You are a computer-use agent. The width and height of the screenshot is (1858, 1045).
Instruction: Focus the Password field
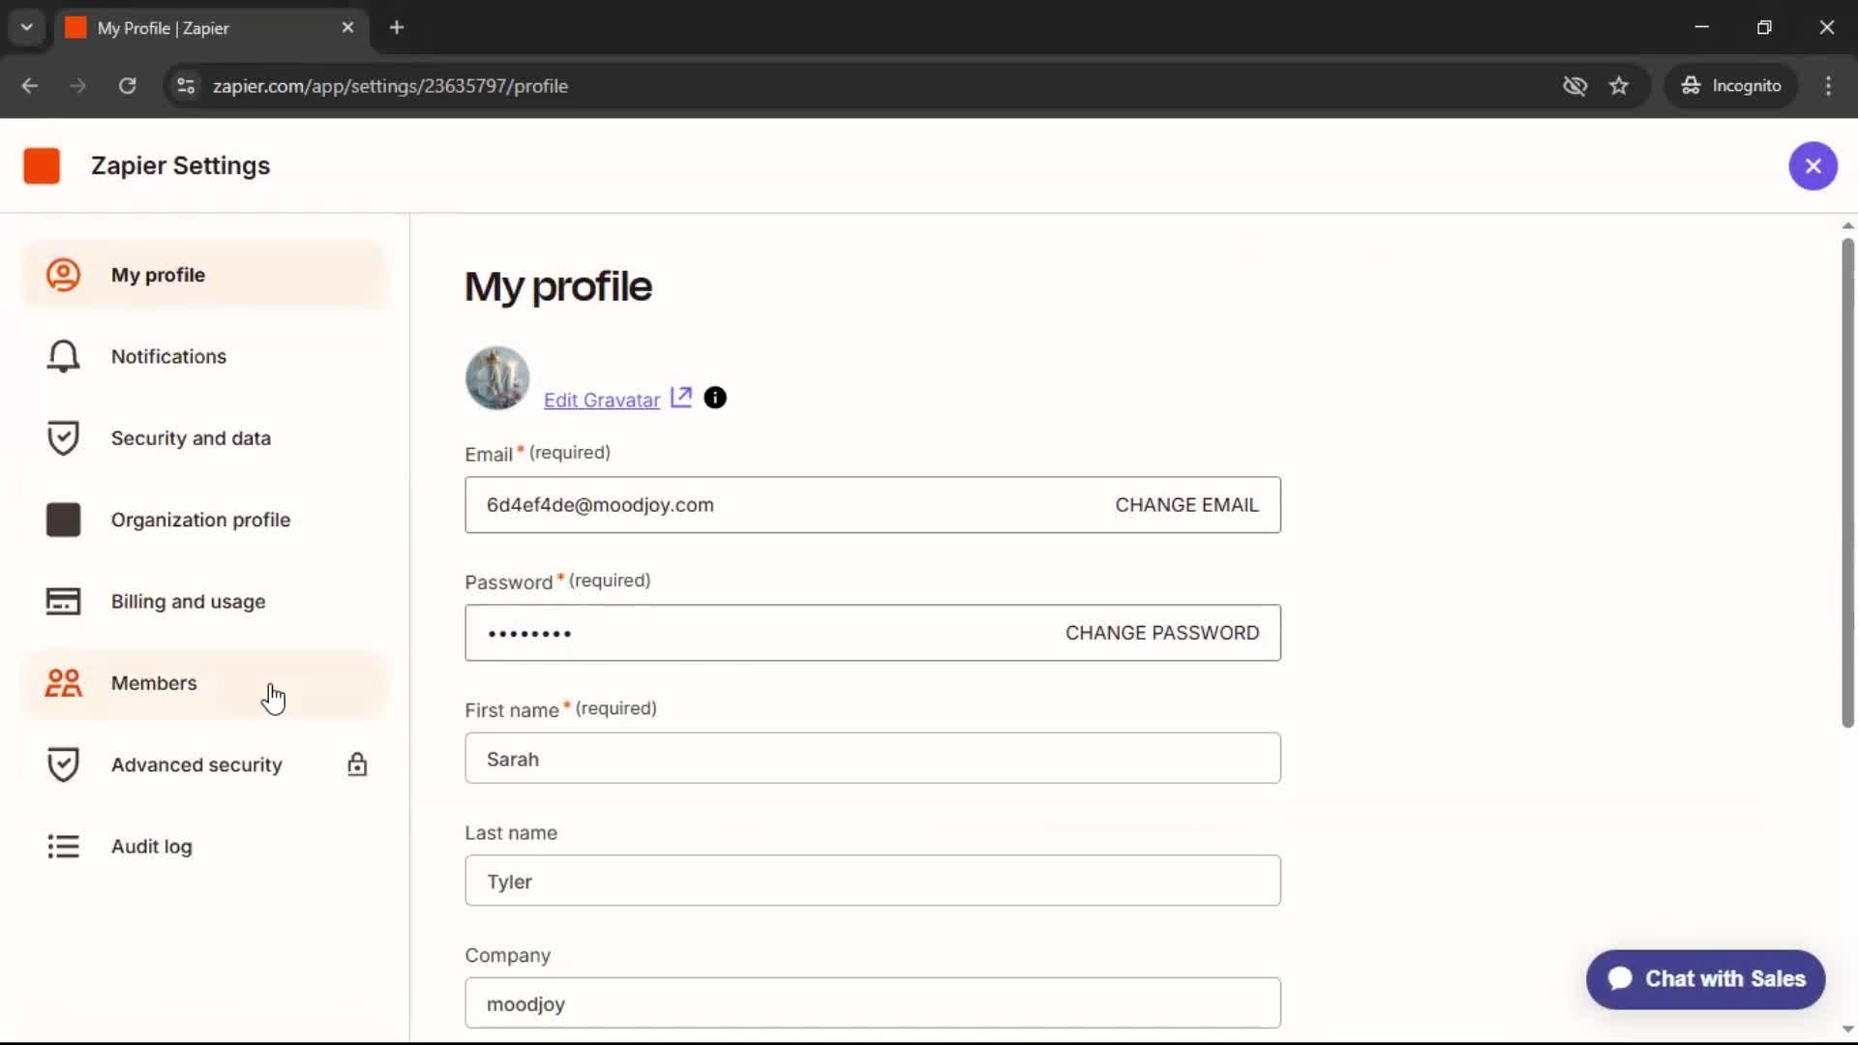click(x=872, y=633)
